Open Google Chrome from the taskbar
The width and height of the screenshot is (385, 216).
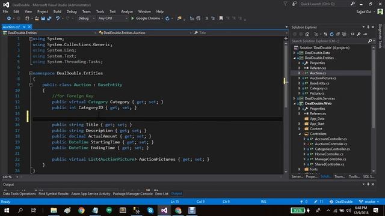(81, 211)
